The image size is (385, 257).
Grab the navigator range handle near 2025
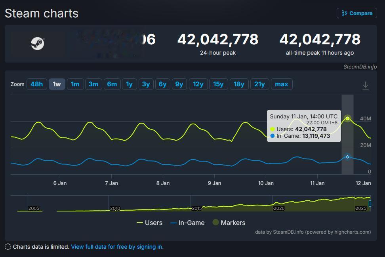(x=370, y=203)
